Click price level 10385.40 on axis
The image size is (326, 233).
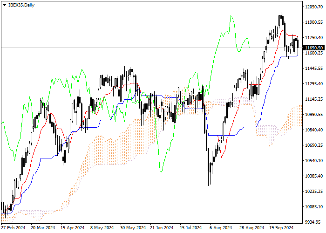tap(314, 176)
